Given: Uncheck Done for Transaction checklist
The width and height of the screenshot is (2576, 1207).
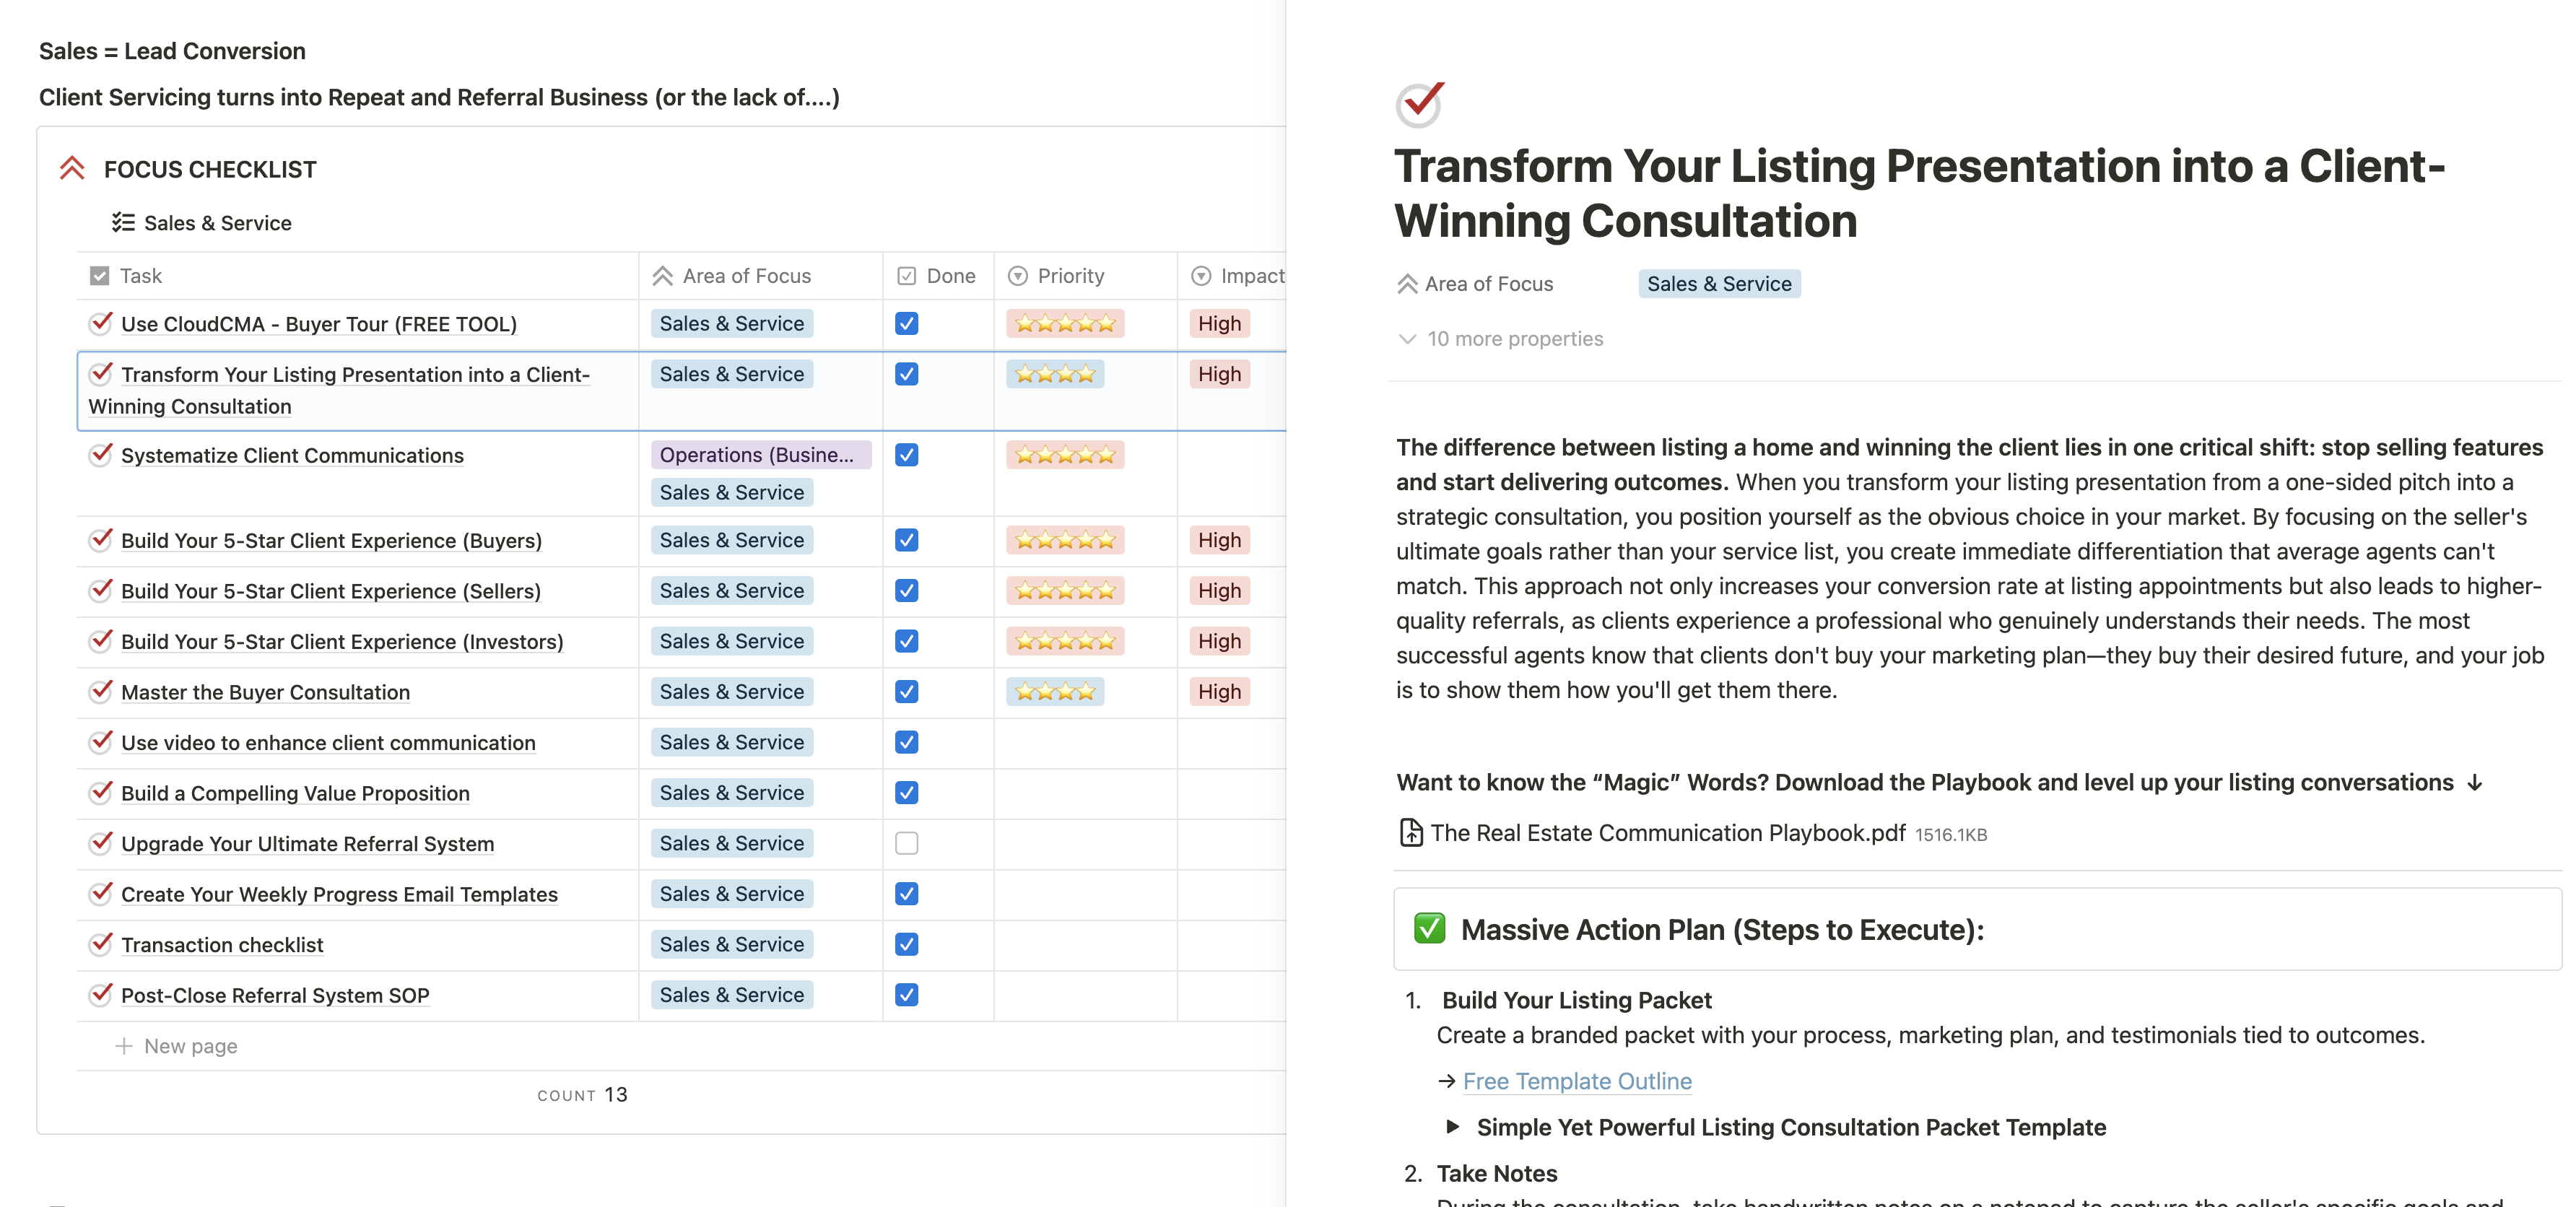Looking at the screenshot, I should point(906,944).
